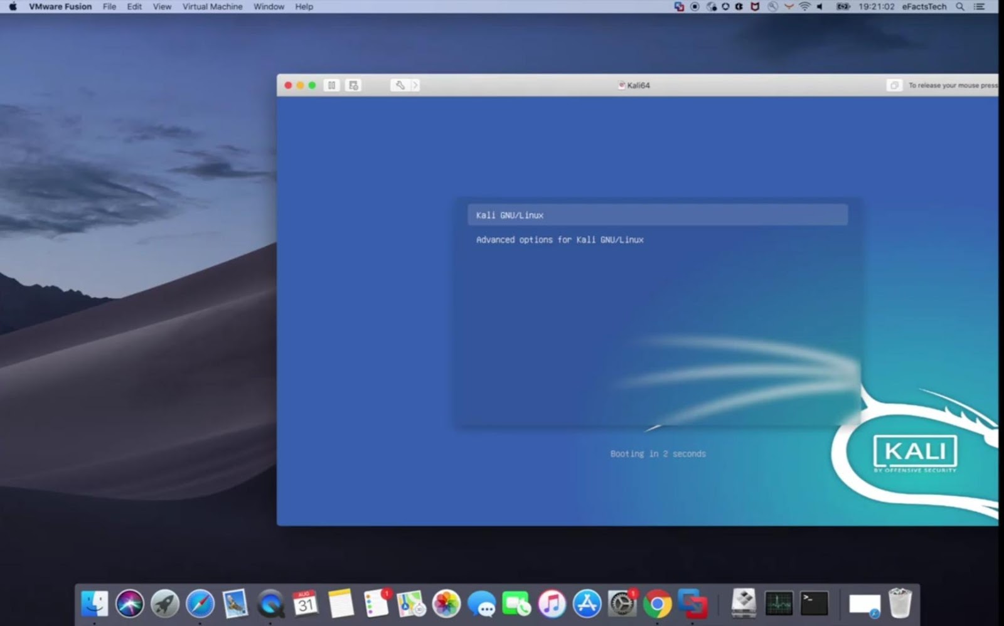Expand the toolbar chevron next to the wrench
Screen dimensions: 1004x626
pos(415,85)
